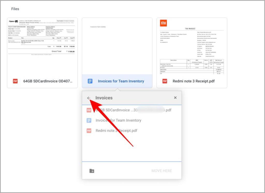Viewport: 265px width, 193px height.
Task: Select Invoices for Team Inventory in list
Action: point(132,120)
